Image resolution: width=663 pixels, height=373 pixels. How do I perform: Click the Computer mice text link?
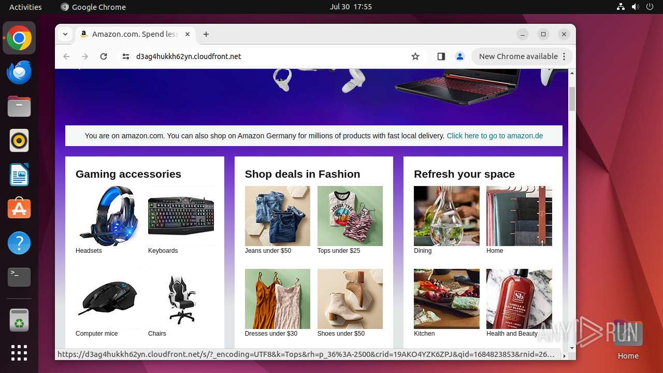coord(97,334)
